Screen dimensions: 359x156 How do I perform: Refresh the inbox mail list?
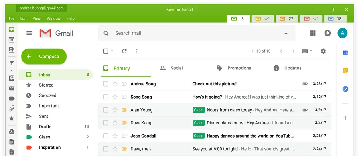pos(124,51)
